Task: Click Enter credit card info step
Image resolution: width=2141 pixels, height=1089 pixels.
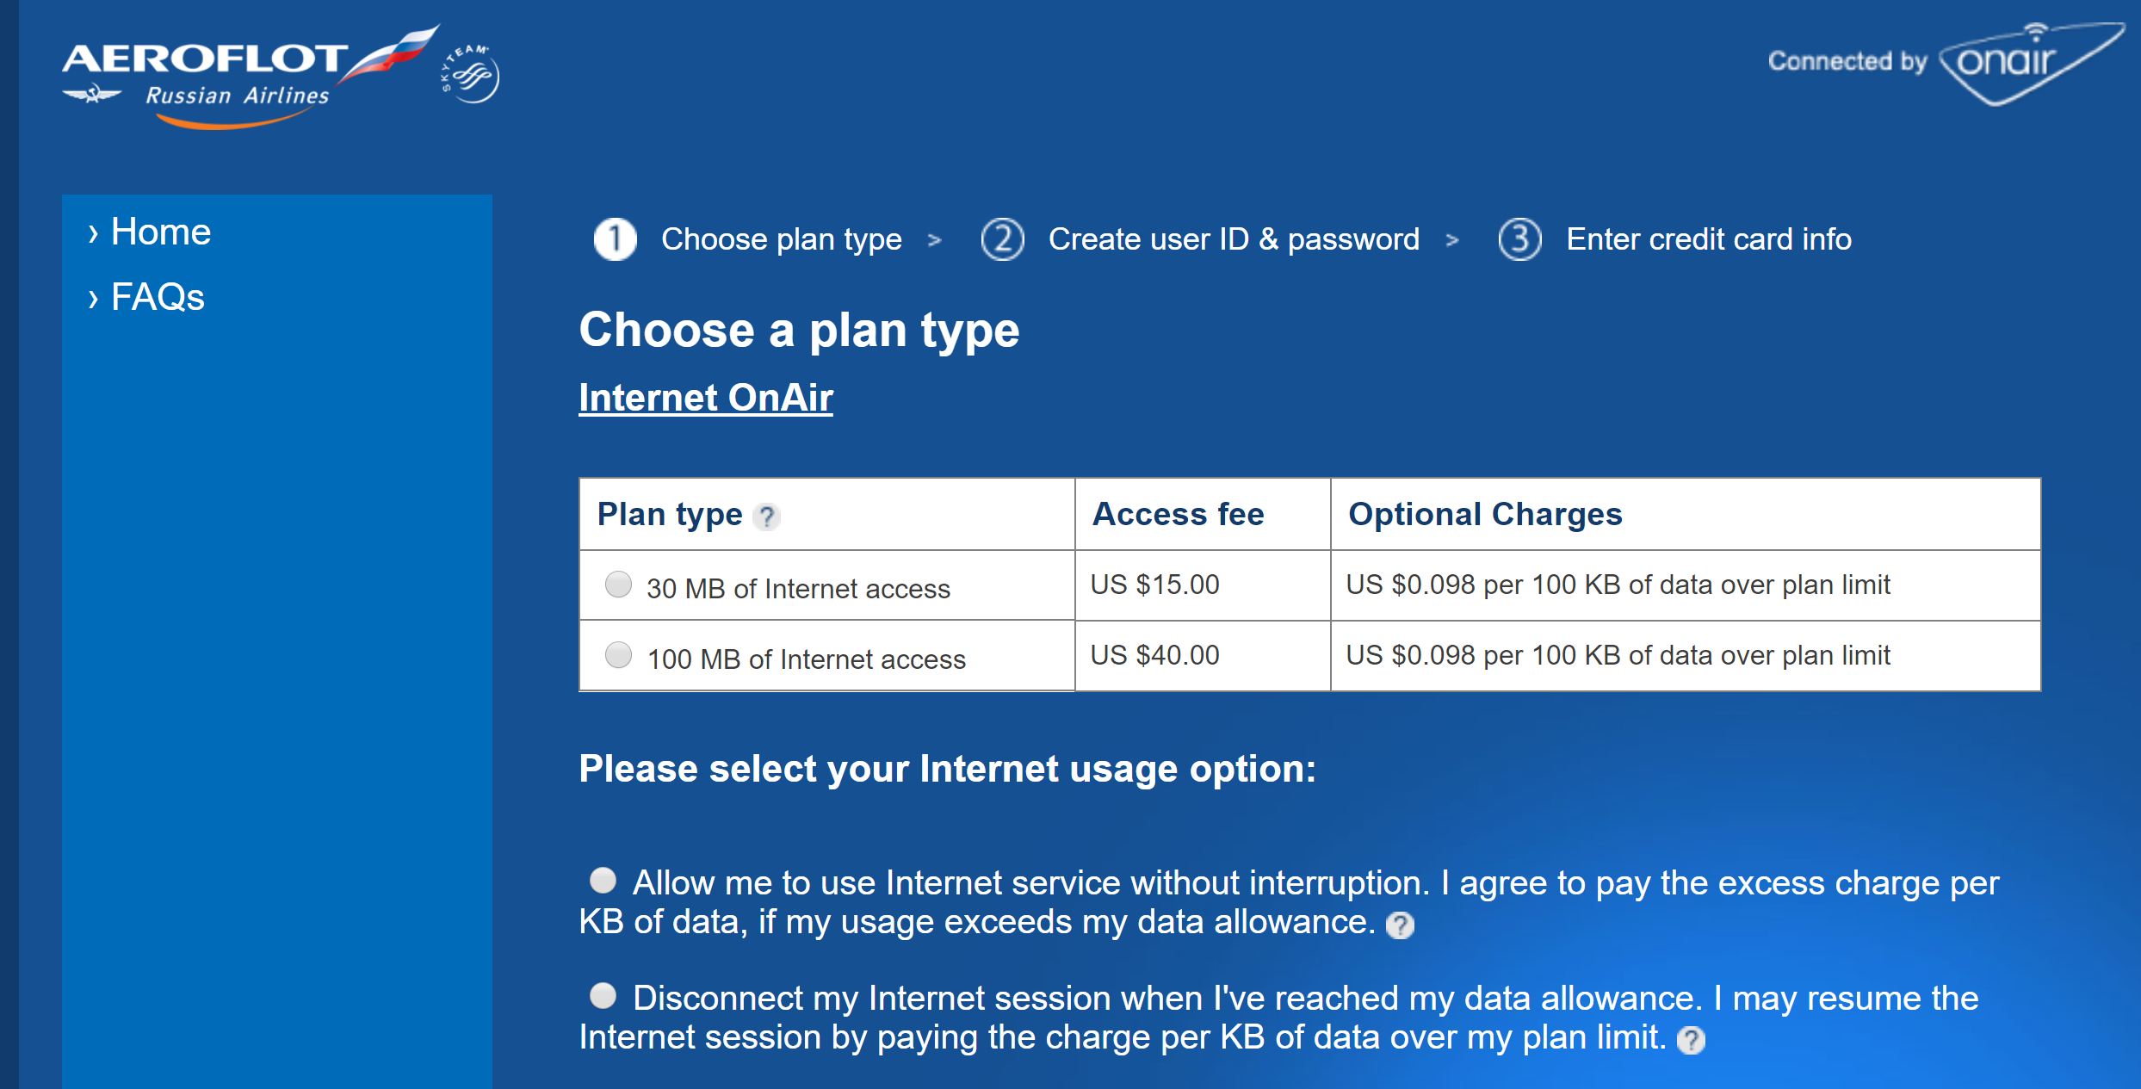Action: click(x=1709, y=239)
